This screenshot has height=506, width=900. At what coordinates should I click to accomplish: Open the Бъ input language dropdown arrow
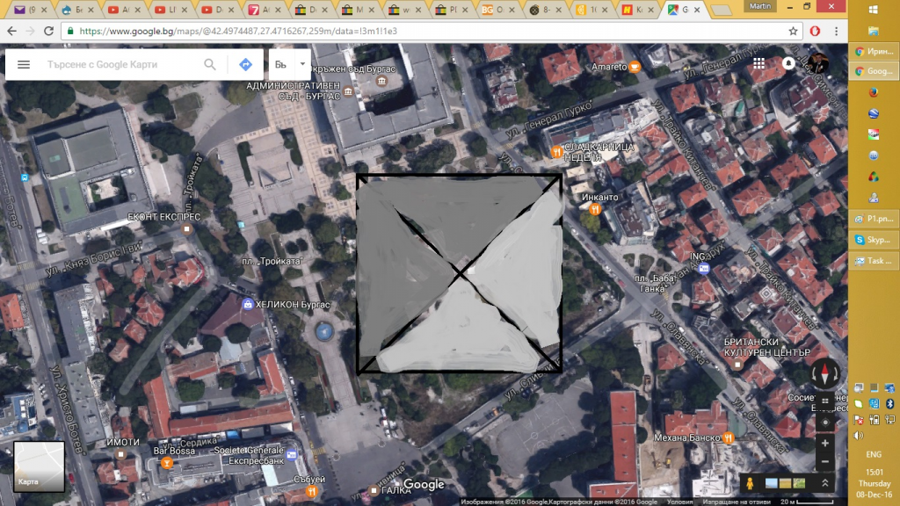[302, 63]
